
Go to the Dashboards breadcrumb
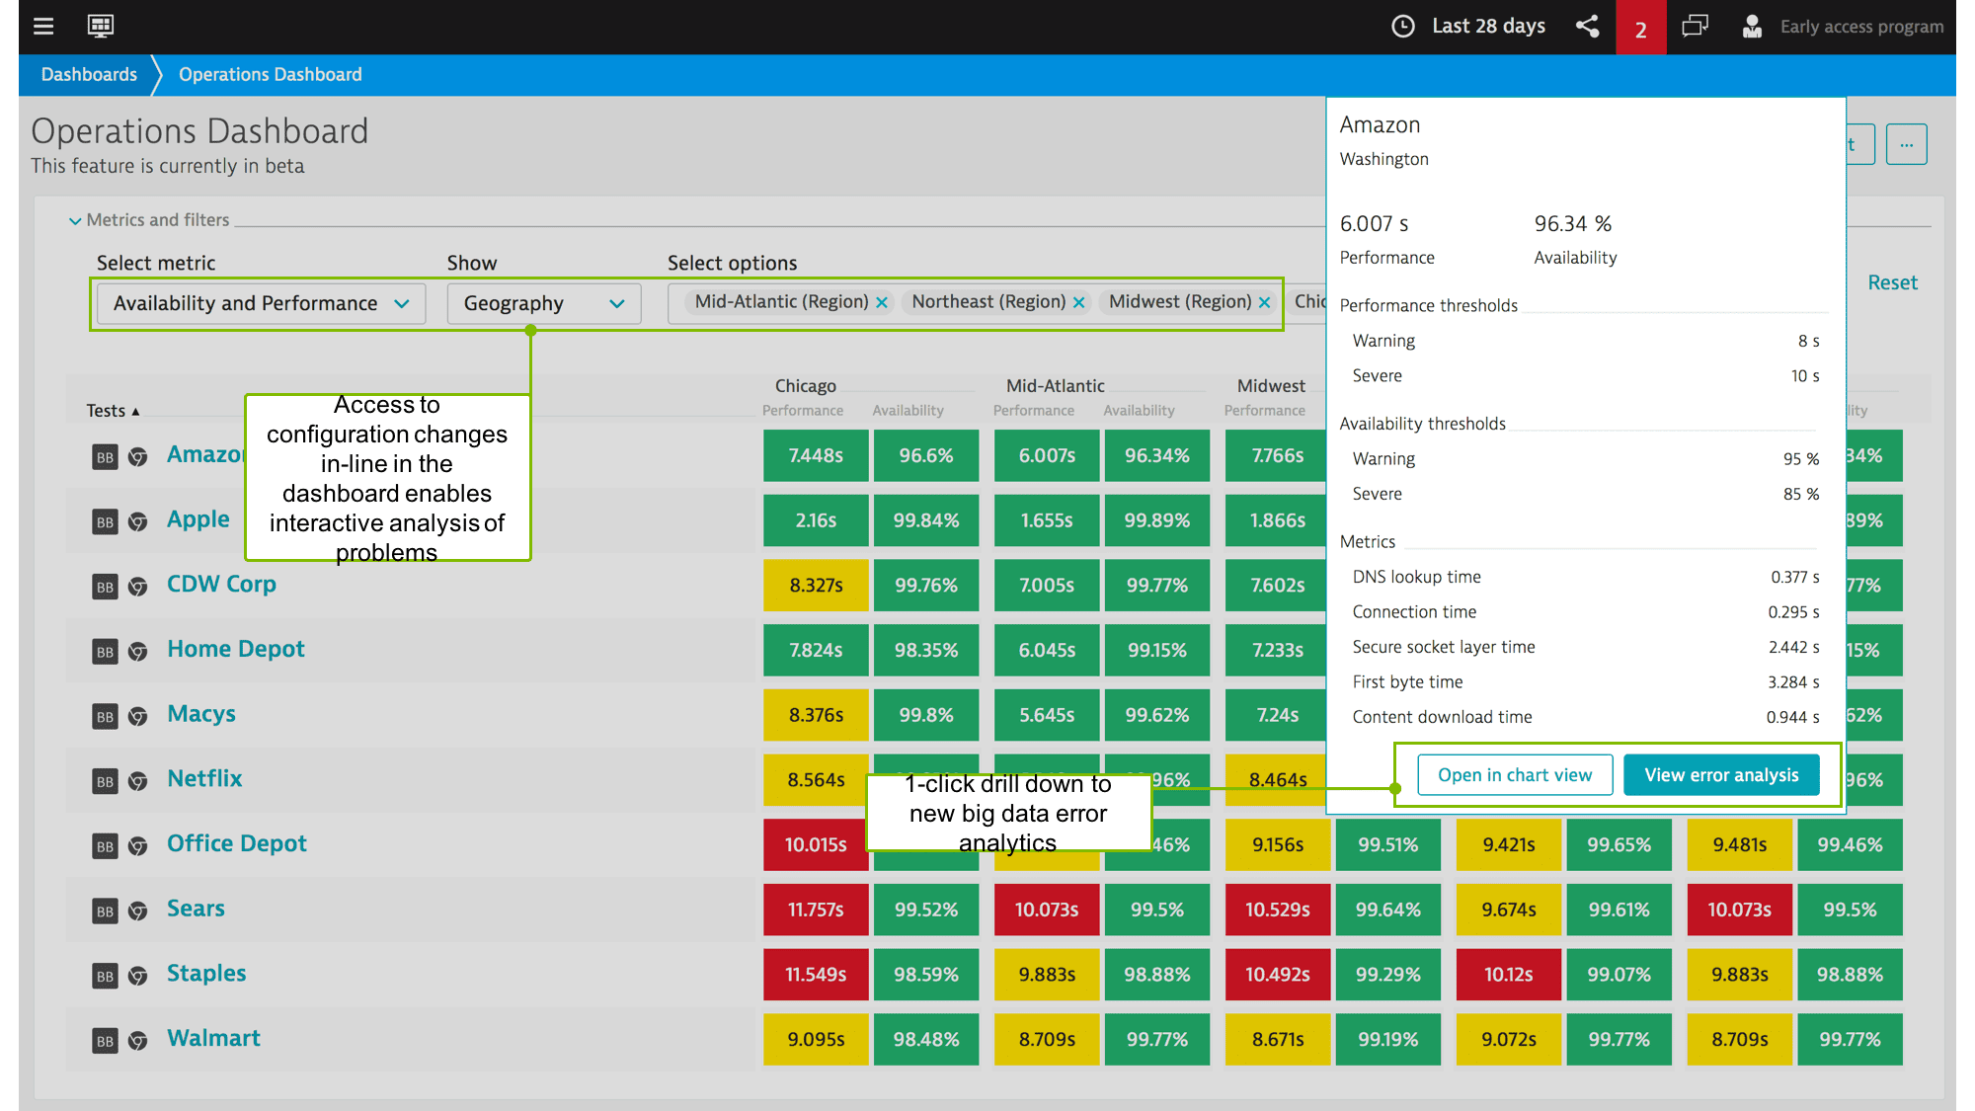[89, 75]
